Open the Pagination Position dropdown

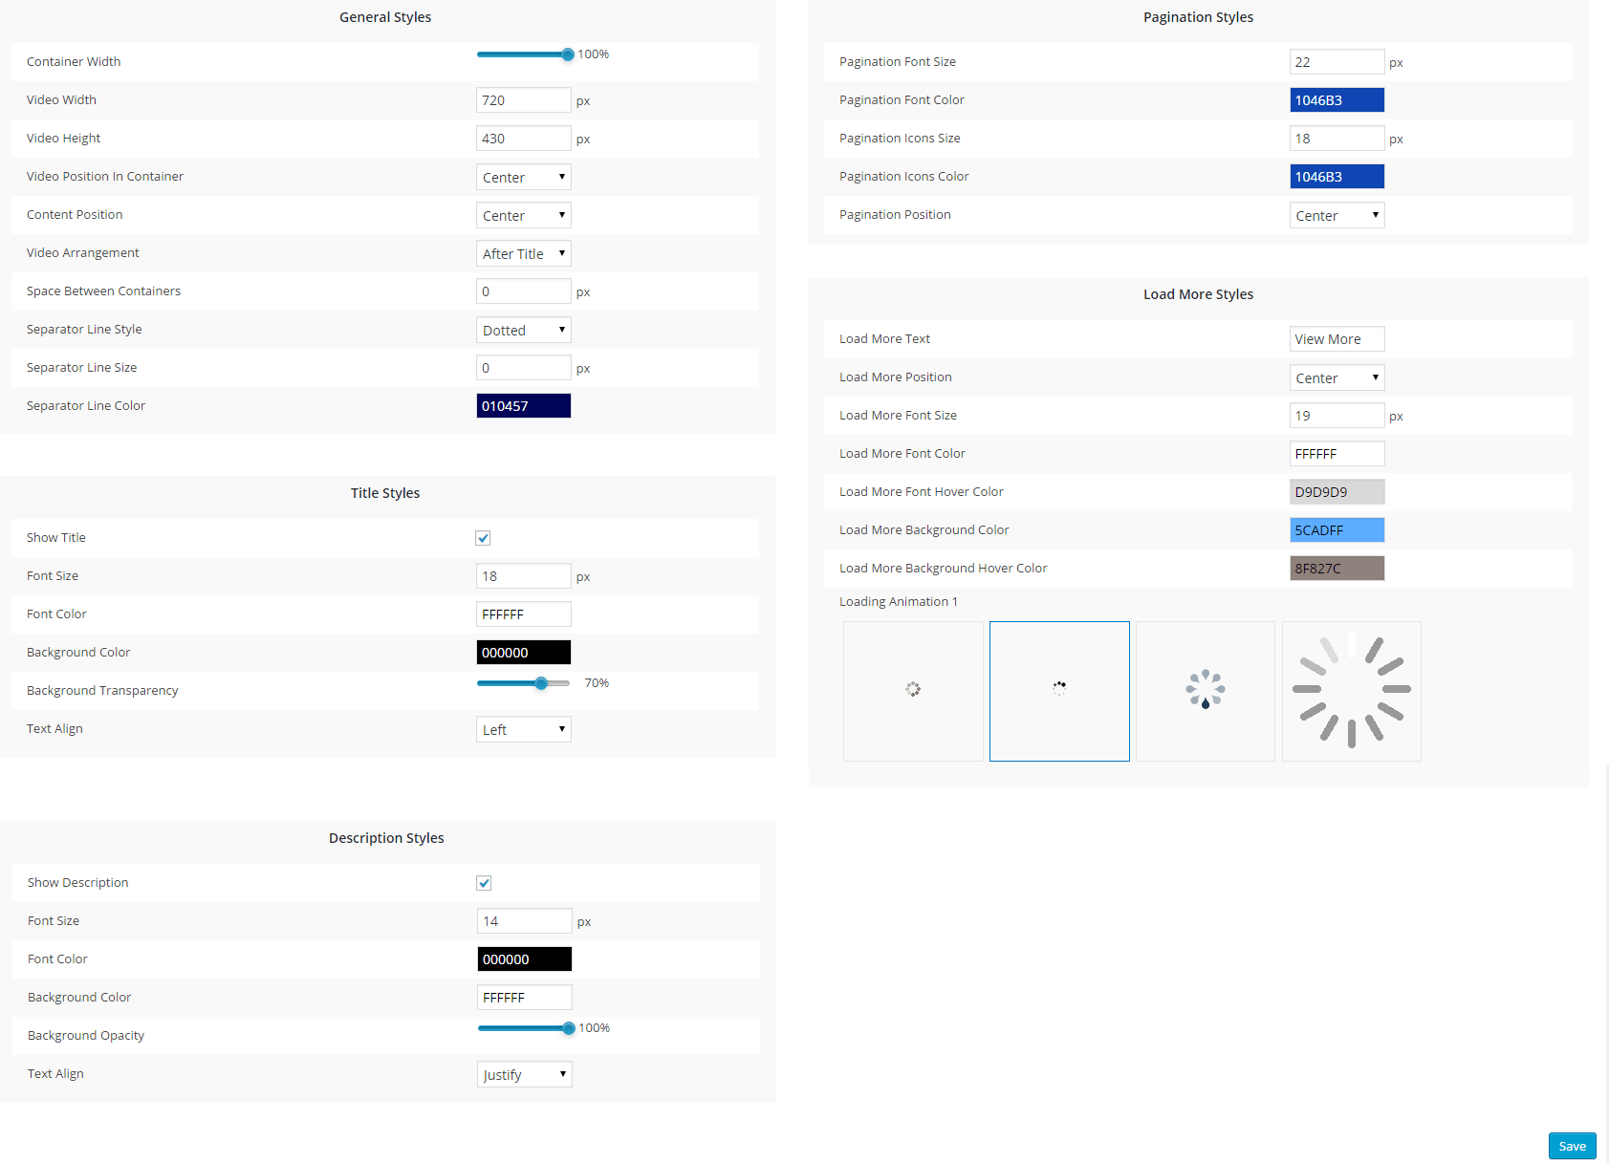[x=1337, y=215]
